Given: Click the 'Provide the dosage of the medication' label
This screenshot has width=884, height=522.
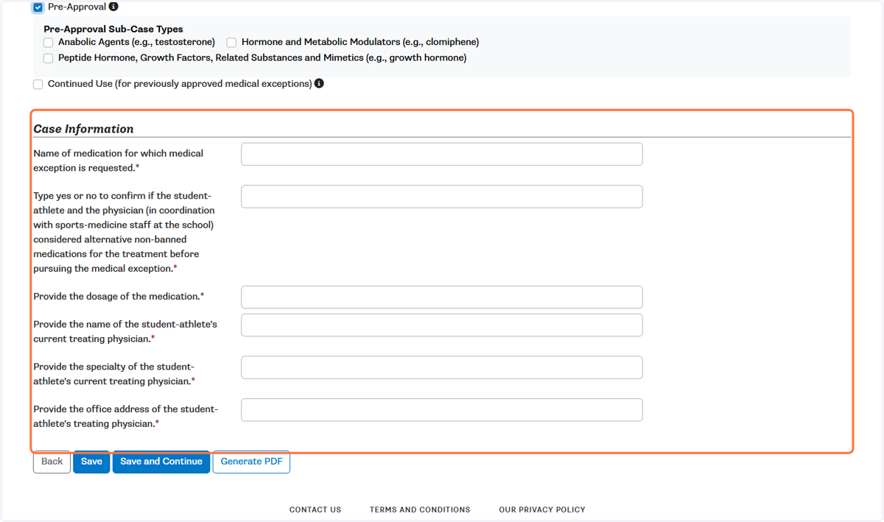Looking at the screenshot, I should pos(119,297).
